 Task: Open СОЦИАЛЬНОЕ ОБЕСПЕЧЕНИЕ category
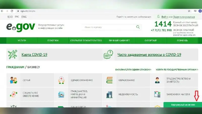tap(31, 94)
